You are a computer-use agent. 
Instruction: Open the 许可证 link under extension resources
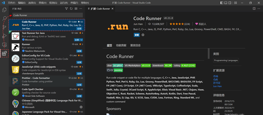coord(217,83)
